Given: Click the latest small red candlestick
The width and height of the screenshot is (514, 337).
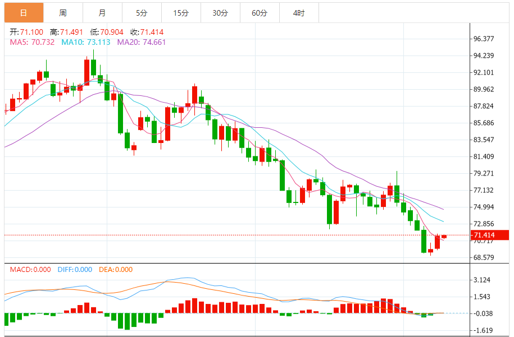Looking at the screenshot, I should (x=444, y=237).
